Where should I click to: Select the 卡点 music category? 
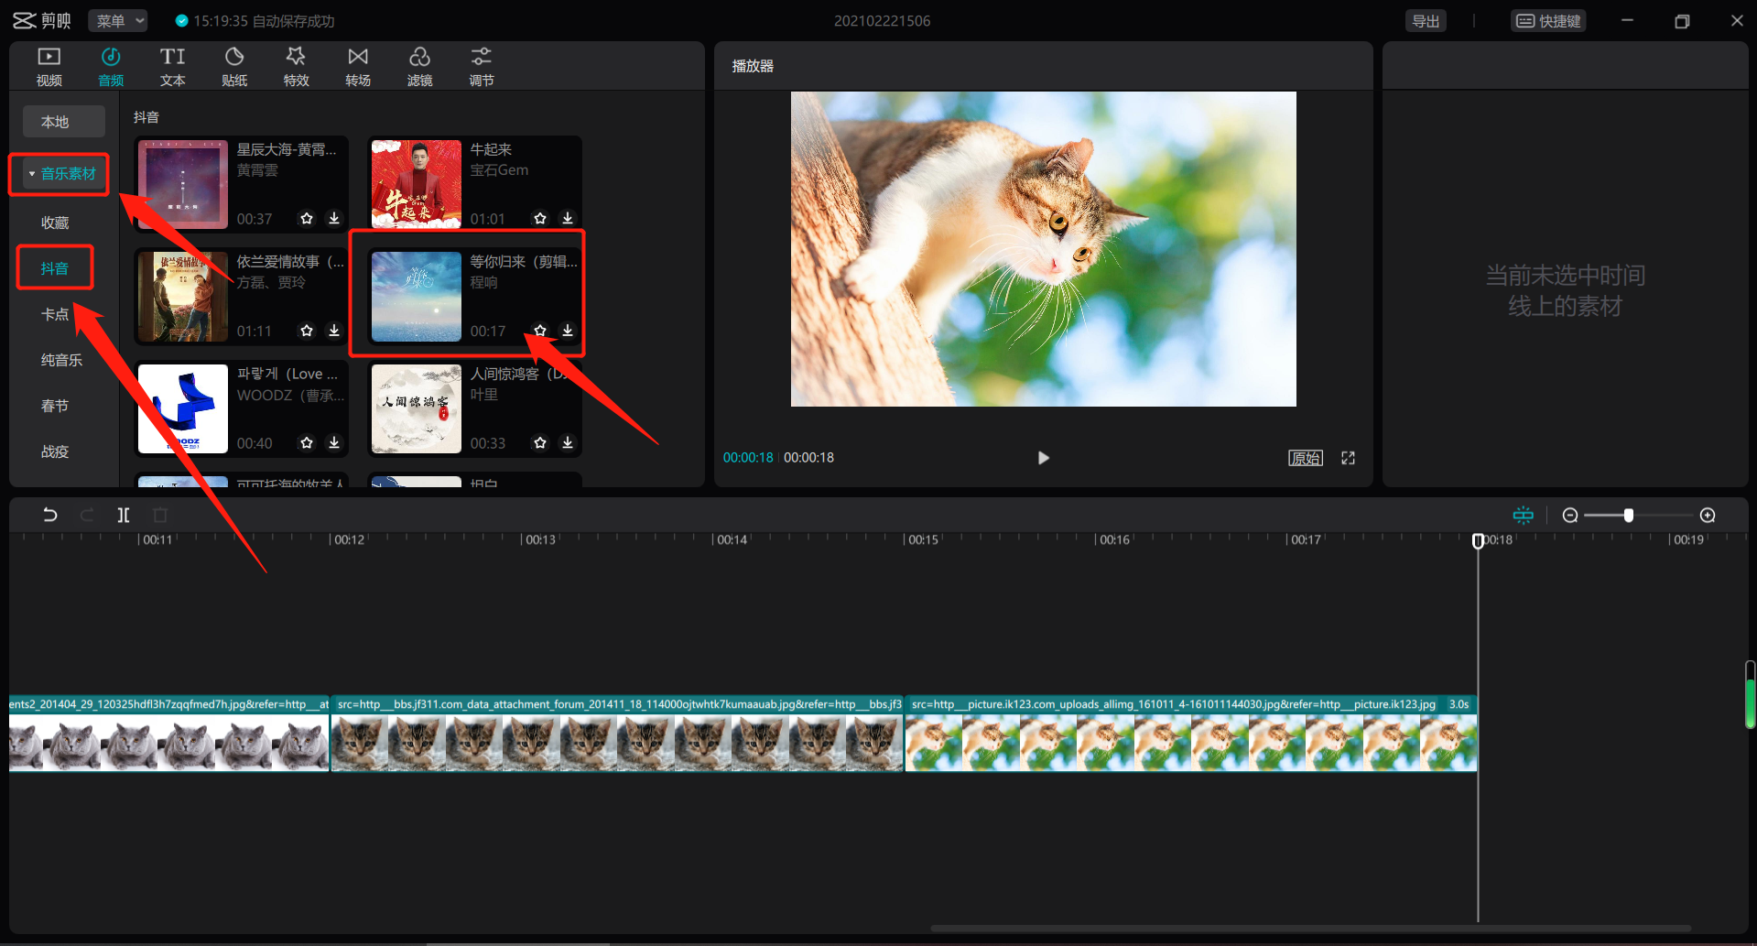click(55, 314)
